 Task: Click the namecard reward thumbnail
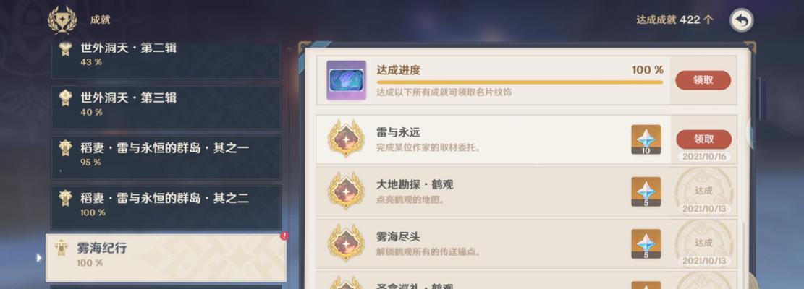pos(347,80)
